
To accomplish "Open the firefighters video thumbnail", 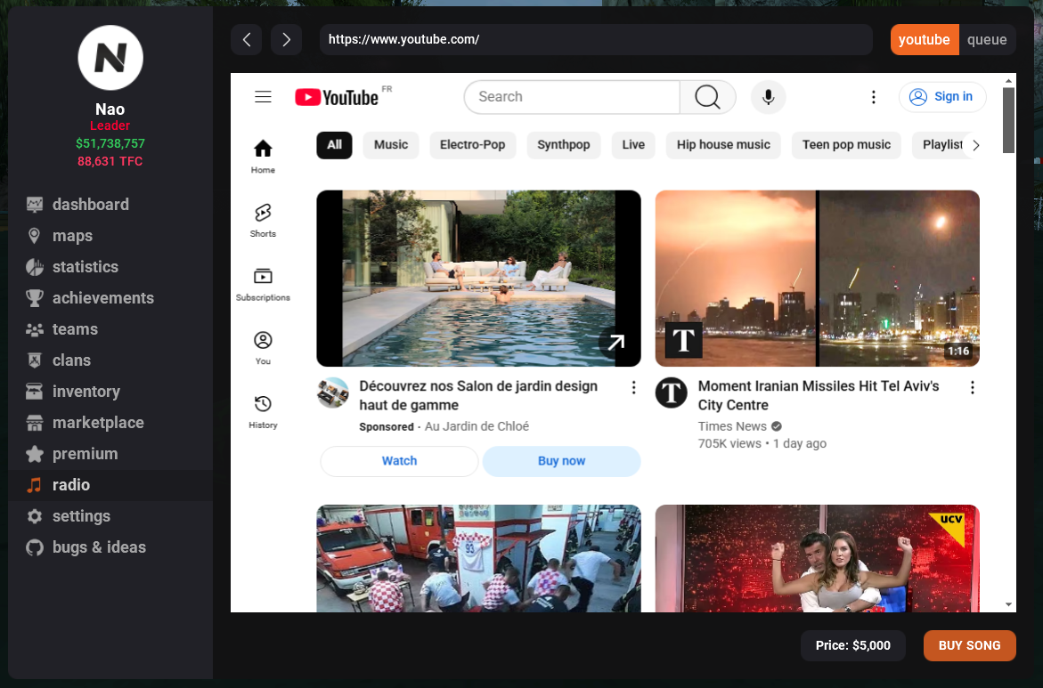I will pyautogui.click(x=478, y=558).
